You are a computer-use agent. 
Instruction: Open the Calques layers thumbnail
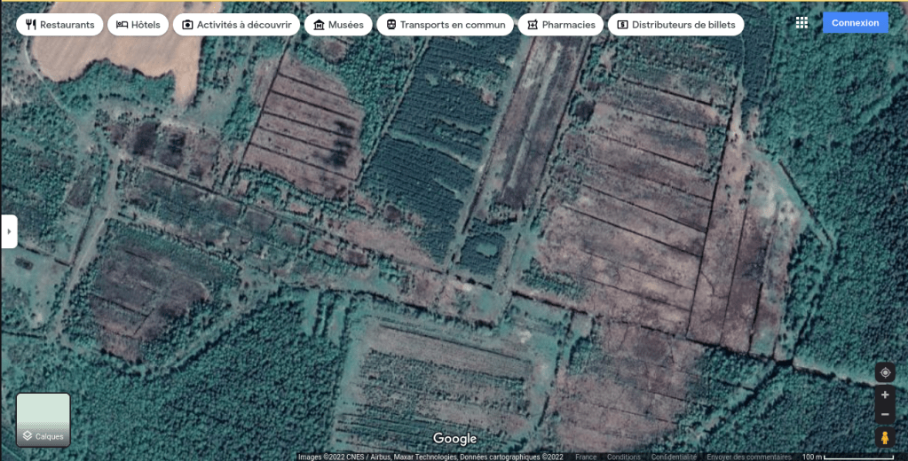pyautogui.click(x=43, y=419)
